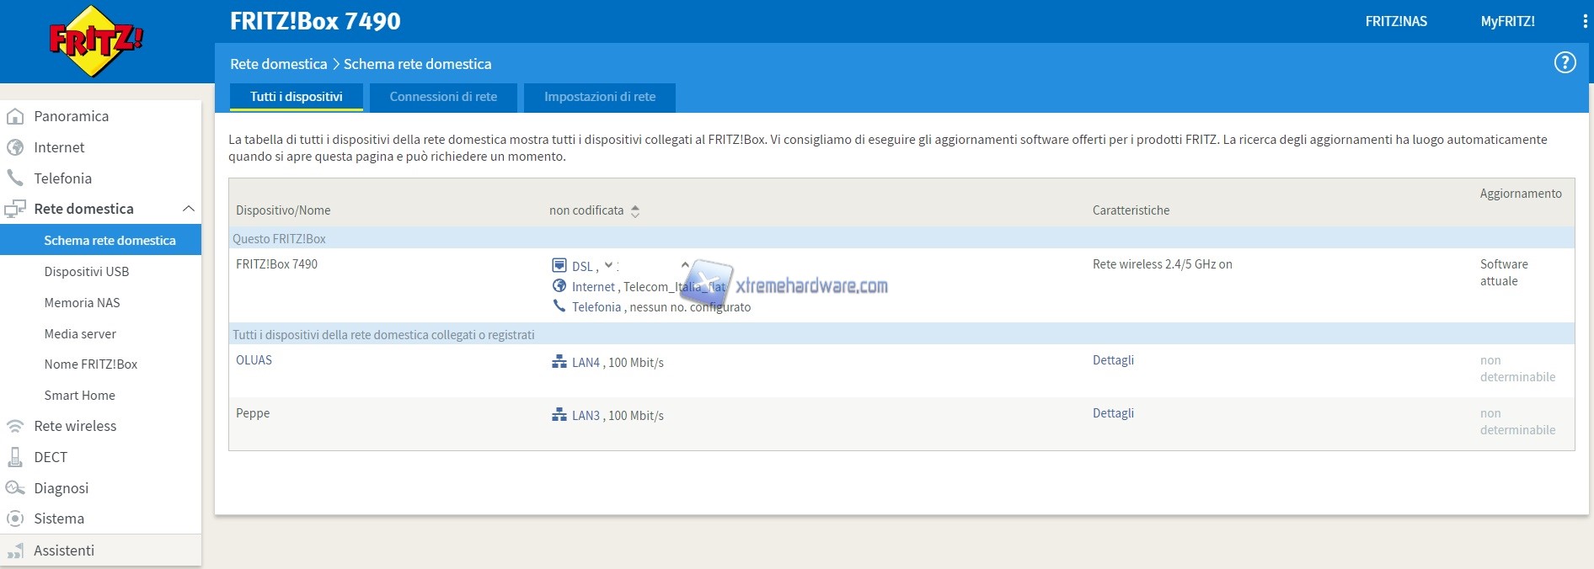The width and height of the screenshot is (1594, 569).
Task: Click the Assistenti wizard icon
Action: [x=15, y=550]
